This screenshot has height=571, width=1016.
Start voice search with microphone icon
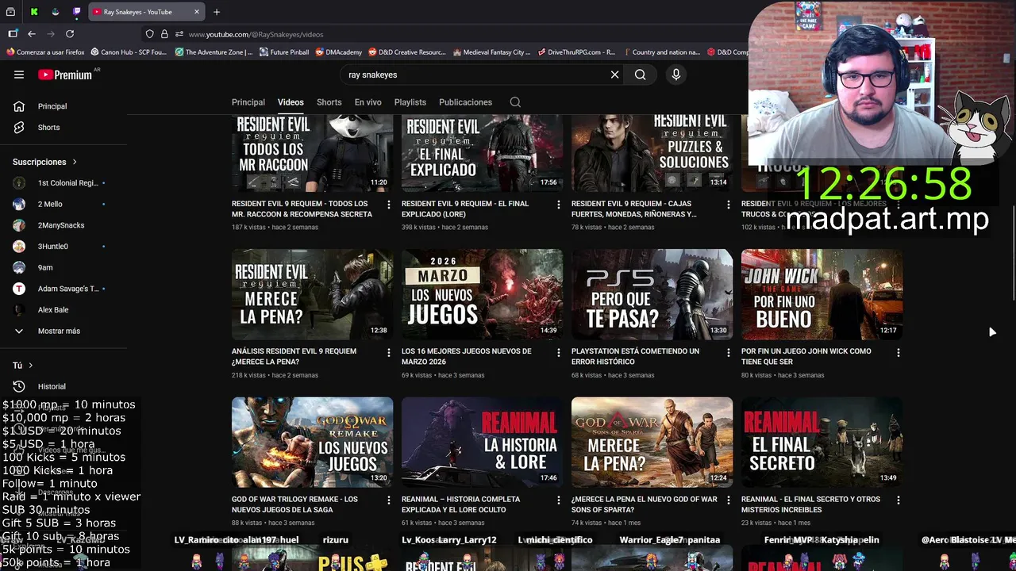(676, 75)
